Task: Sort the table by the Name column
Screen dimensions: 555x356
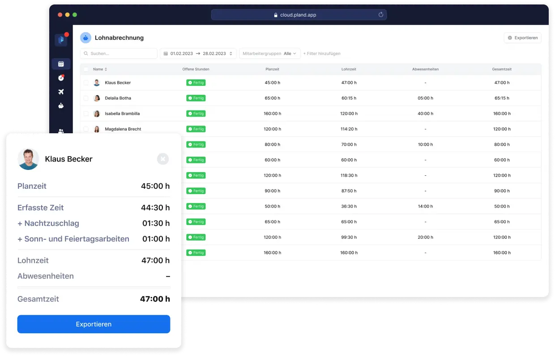Action: click(100, 69)
